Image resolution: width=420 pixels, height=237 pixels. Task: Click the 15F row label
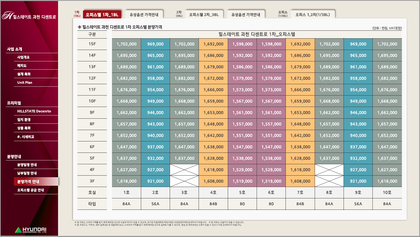point(92,44)
